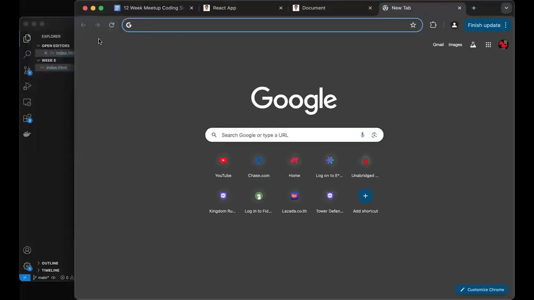Open the Docker icon in VS Code
The image size is (534, 300).
[27, 134]
